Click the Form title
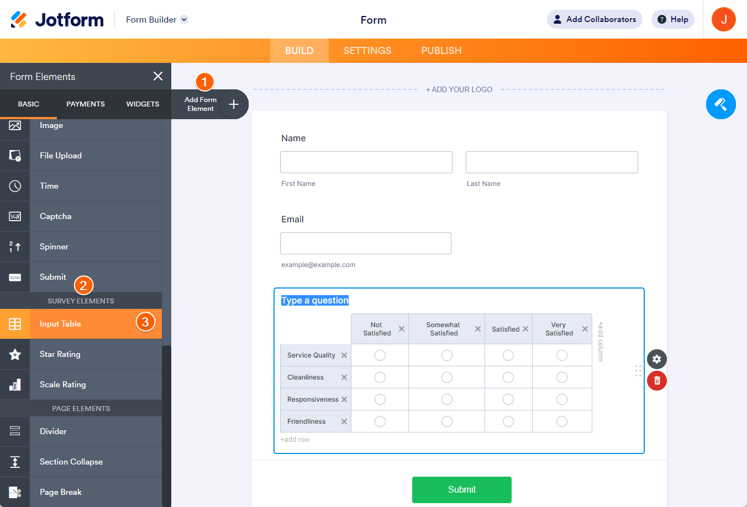Screen dimensions: 747x507 (x=373, y=20)
